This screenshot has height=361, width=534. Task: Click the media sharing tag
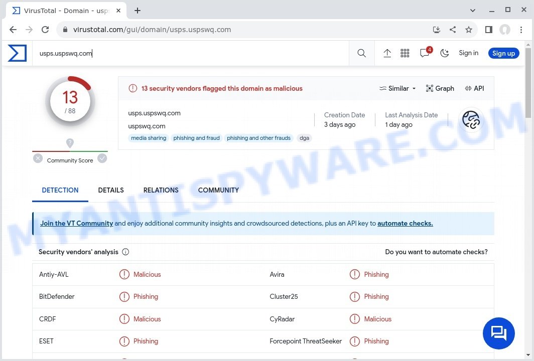[149, 138]
